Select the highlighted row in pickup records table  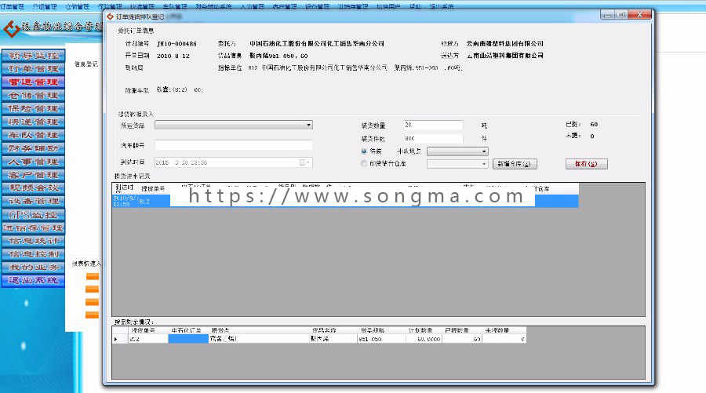pos(345,202)
